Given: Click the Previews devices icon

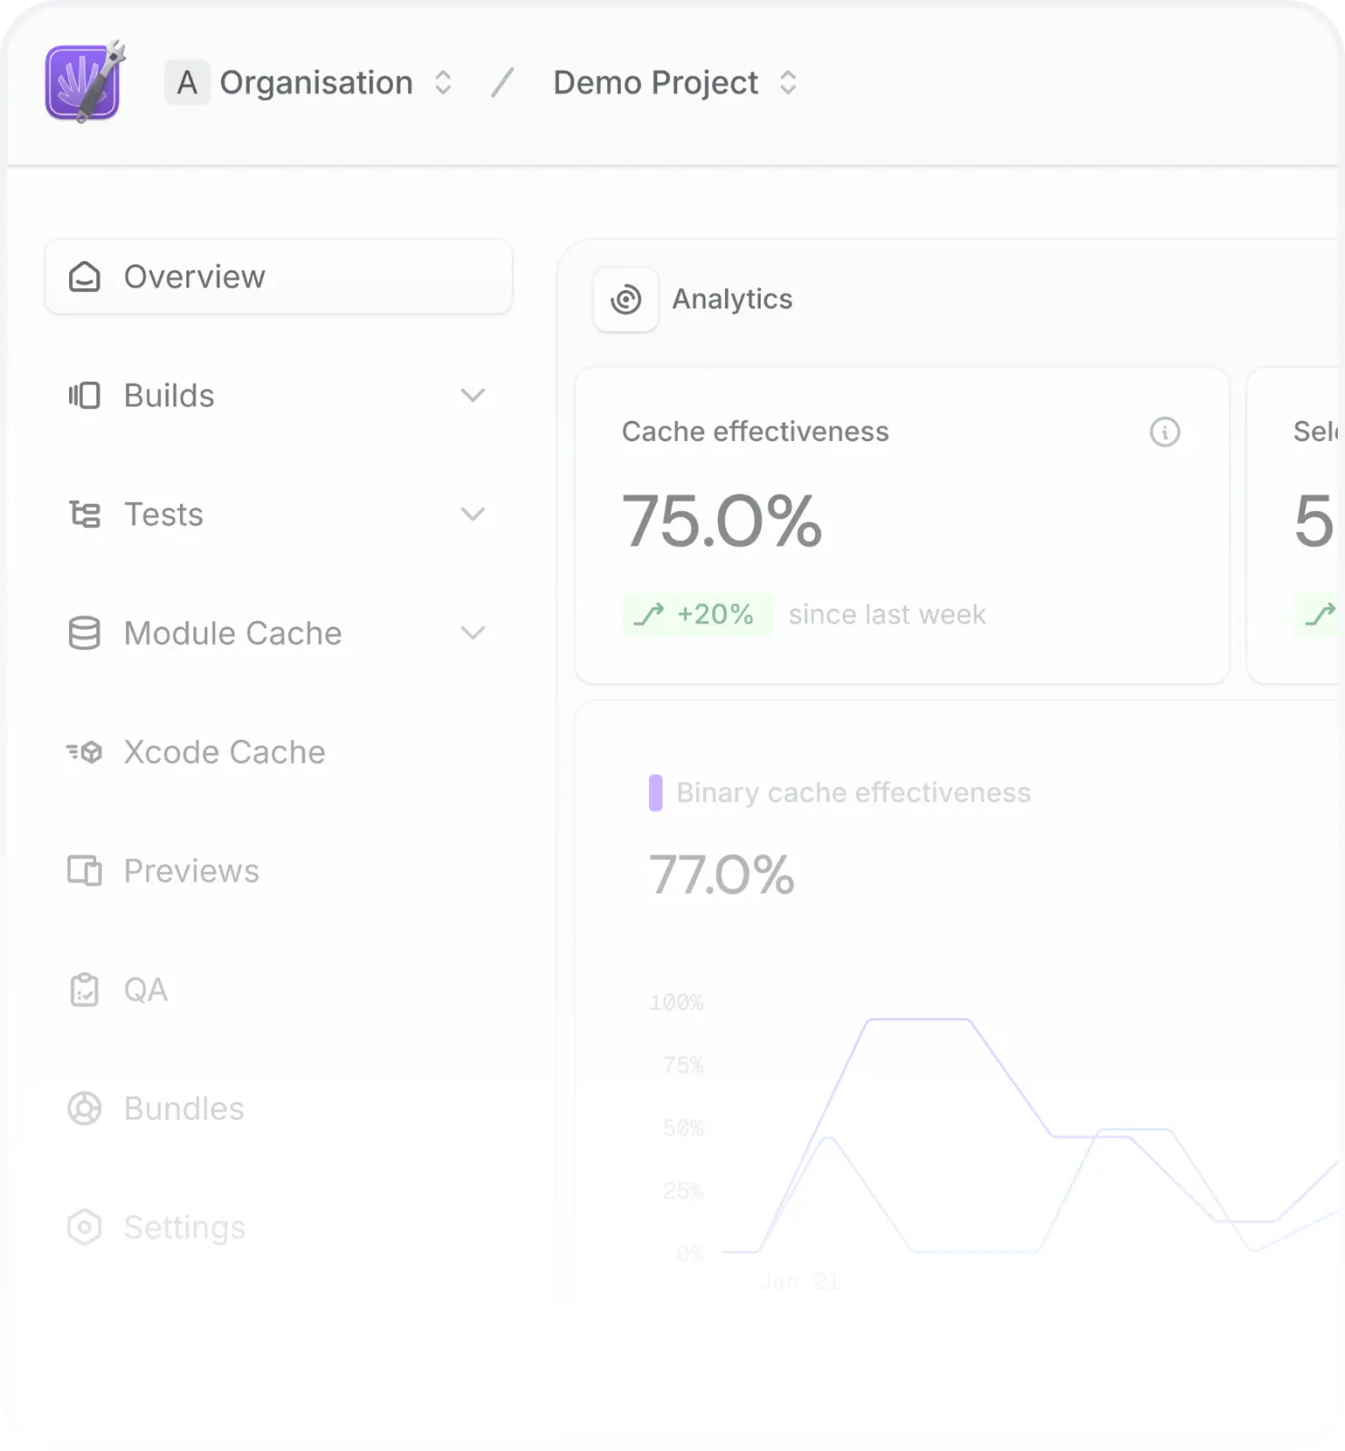Looking at the screenshot, I should pos(85,871).
